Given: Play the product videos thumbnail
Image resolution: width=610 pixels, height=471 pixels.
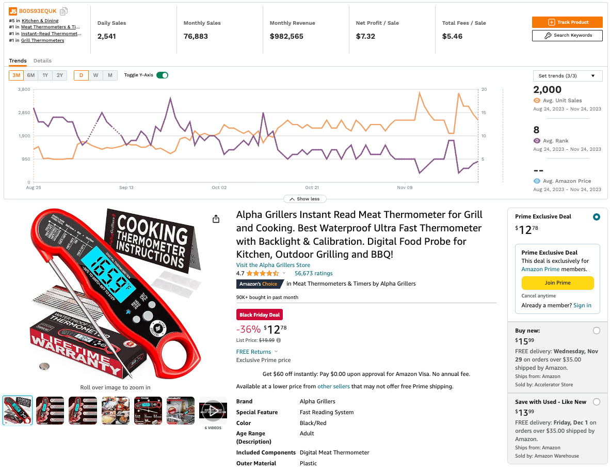Looking at the screenshot, I should tap(213, 410).
